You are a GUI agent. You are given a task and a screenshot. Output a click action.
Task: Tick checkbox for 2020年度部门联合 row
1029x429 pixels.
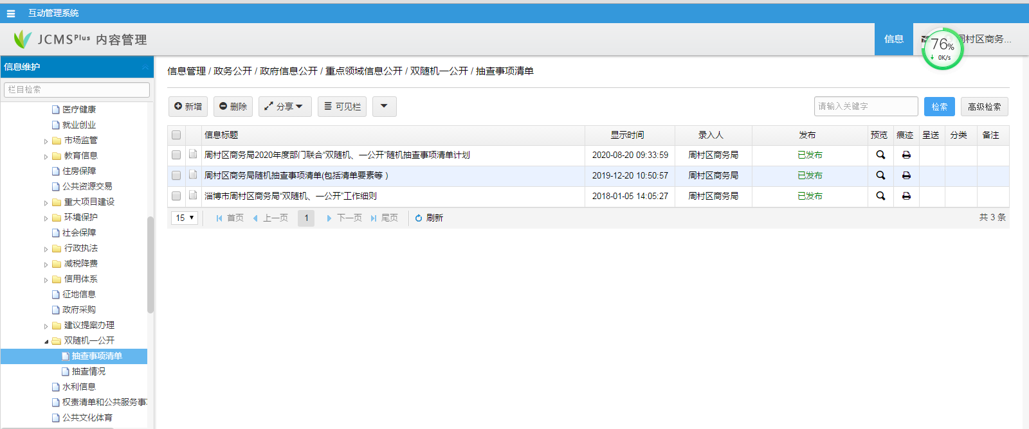click(176, 155)
